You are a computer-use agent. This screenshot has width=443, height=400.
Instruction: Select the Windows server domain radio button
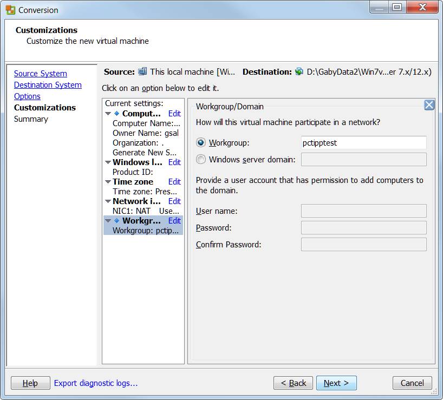tap(201, 160)
